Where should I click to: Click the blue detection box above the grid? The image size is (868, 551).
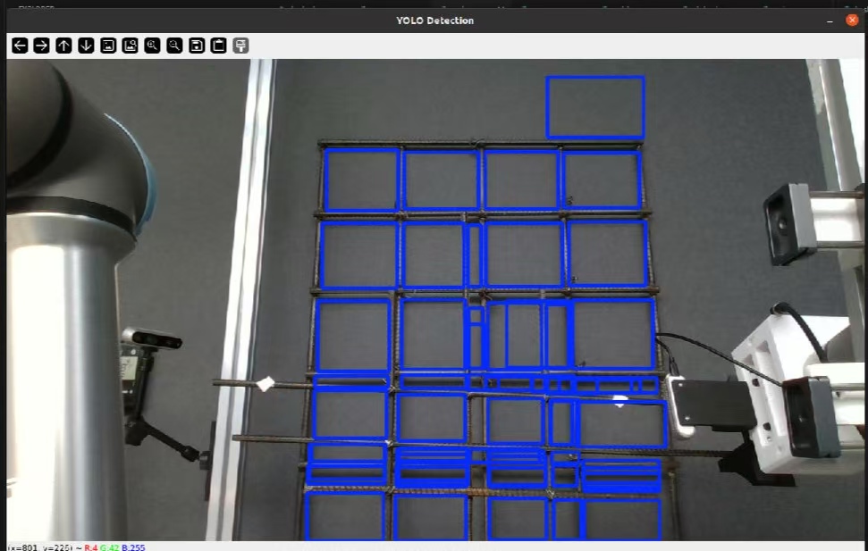coord(595,107)
